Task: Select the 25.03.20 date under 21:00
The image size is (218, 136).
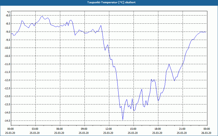Action: point(182,133)
